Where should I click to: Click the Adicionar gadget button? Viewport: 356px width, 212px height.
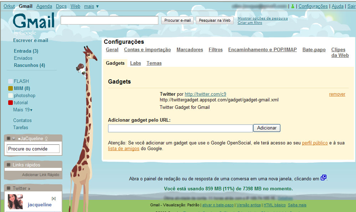pos(267,128)
